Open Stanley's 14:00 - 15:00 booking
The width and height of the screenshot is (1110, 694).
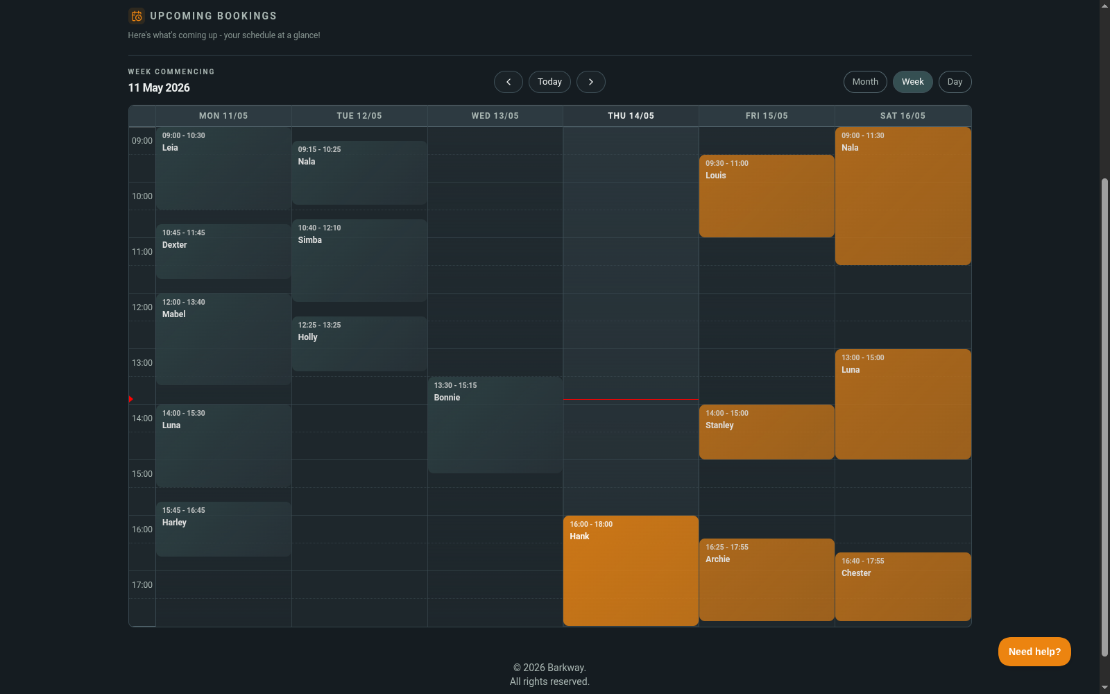tap(767, 432)
